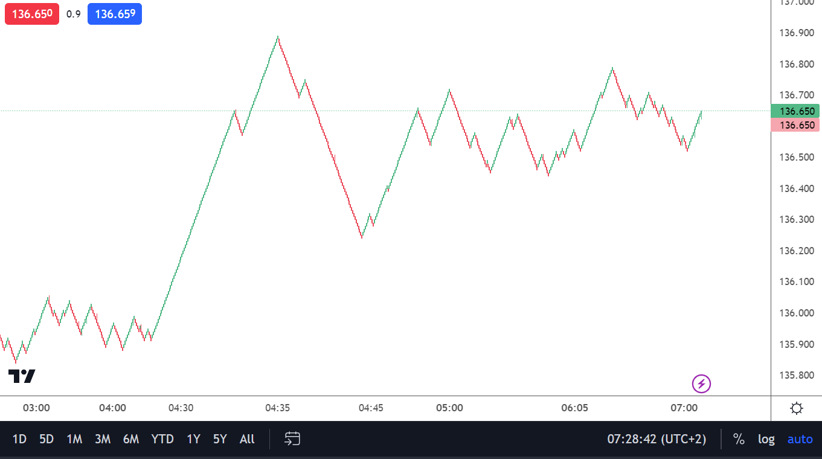Toggle log scale mode
This screenshot has width=822, height=459.
pyautogui.click(x=766, y=439)
